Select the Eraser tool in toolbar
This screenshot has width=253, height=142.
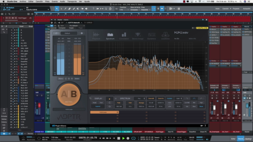point(70,9)
